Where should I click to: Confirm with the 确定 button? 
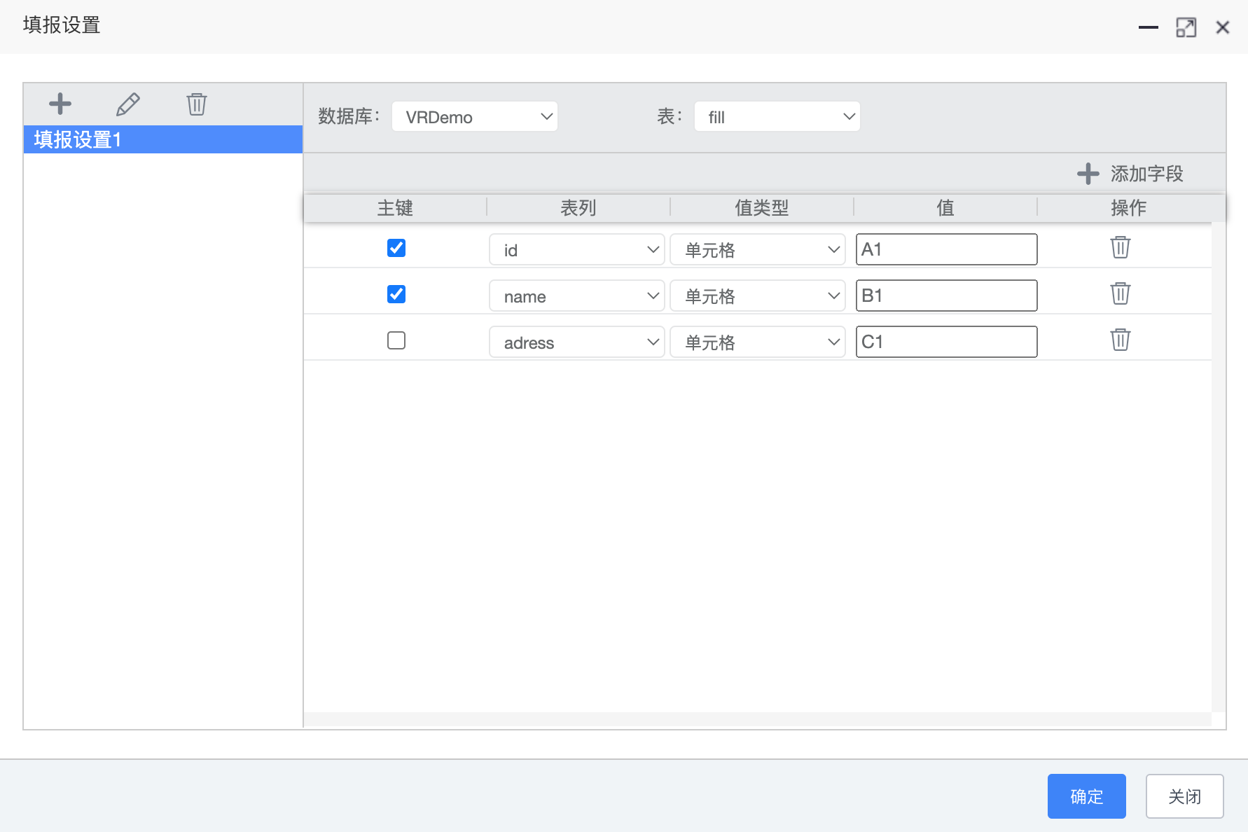[x=1087, y=796]
